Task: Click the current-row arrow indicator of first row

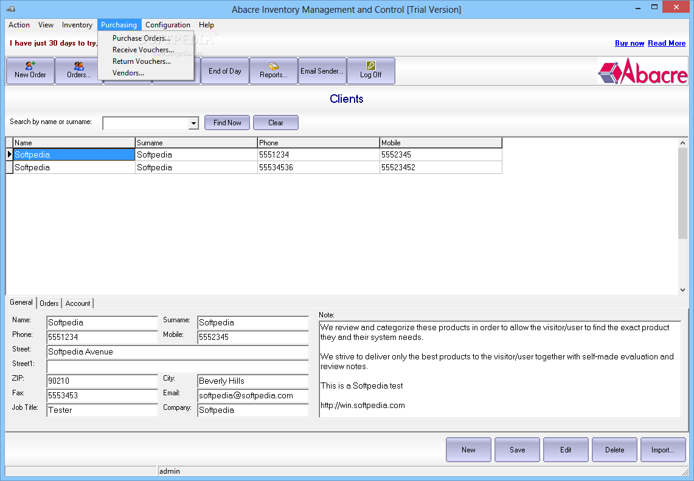Action: pos(9,154)
